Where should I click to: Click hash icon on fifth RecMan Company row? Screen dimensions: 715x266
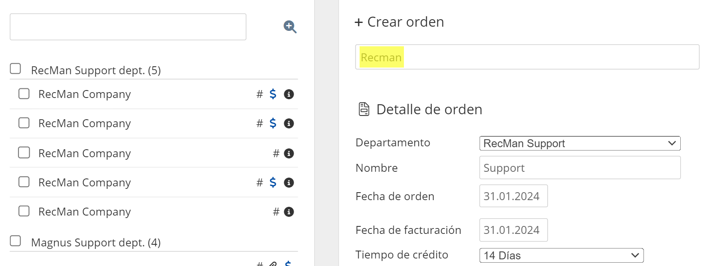276,212
